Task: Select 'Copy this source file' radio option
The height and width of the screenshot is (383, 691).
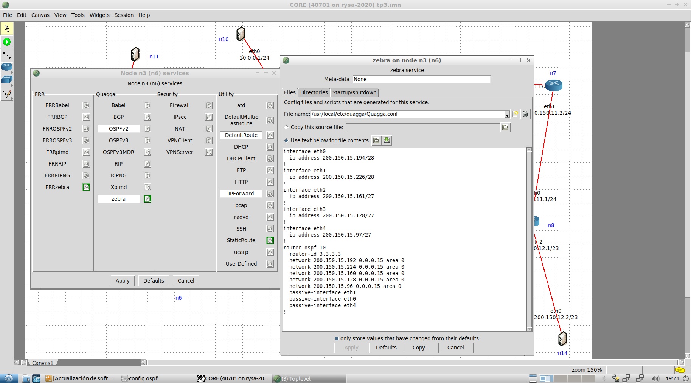Action: [286, 128]
